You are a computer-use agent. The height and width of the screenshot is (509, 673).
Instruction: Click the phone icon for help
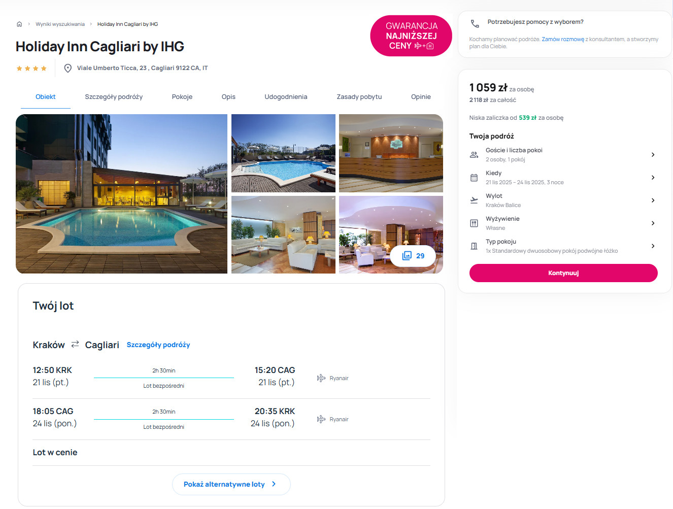tap(475, 24)
